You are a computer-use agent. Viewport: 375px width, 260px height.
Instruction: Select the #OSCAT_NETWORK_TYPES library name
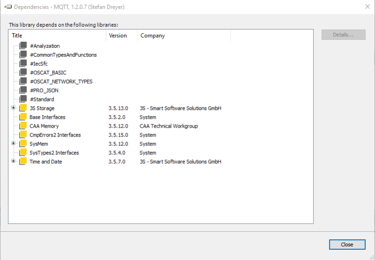pos(61,81)
